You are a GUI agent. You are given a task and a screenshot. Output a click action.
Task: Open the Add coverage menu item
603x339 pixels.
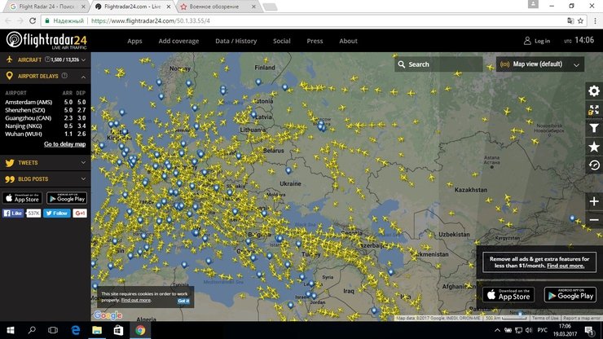[x=178, y=41]
